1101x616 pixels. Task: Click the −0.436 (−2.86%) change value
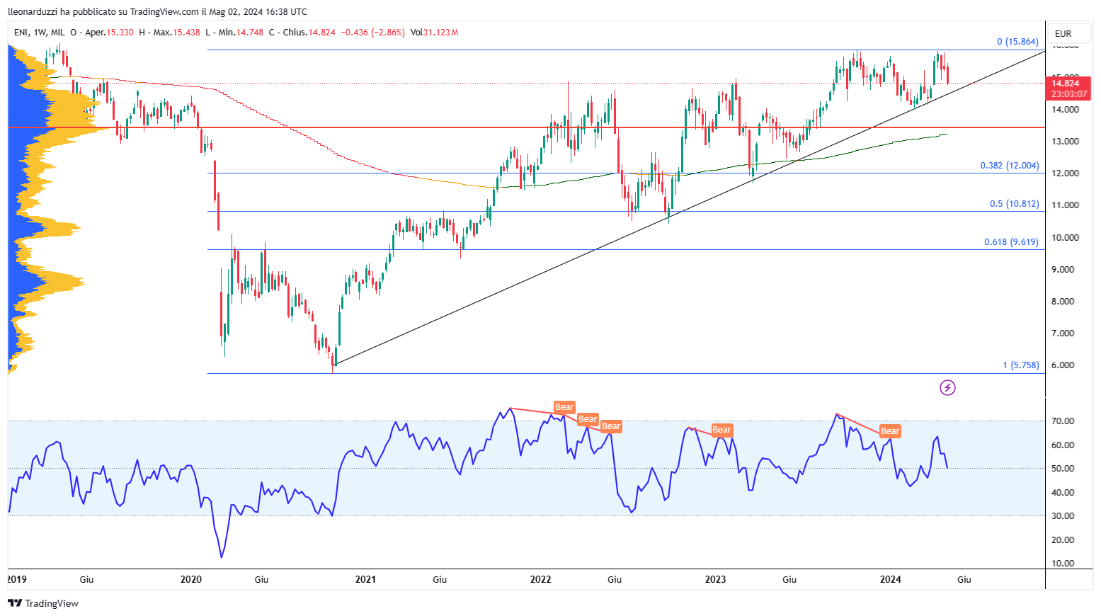(x=373, y=33)
